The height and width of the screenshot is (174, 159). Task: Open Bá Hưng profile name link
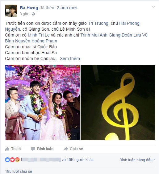29,8
